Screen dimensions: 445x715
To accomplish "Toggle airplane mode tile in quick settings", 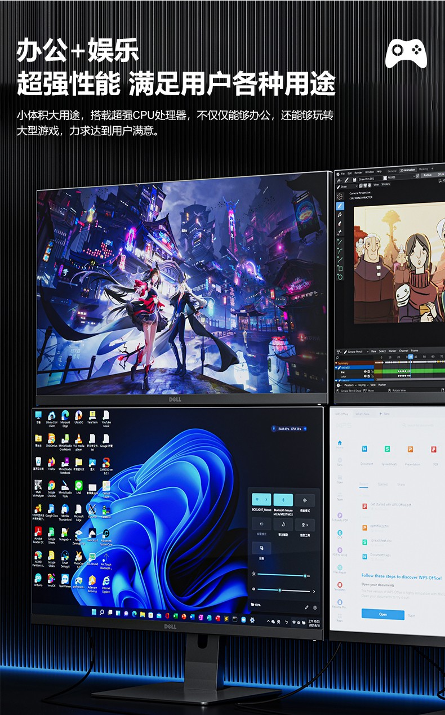I will pyautogui.click(x=305, y=500).
